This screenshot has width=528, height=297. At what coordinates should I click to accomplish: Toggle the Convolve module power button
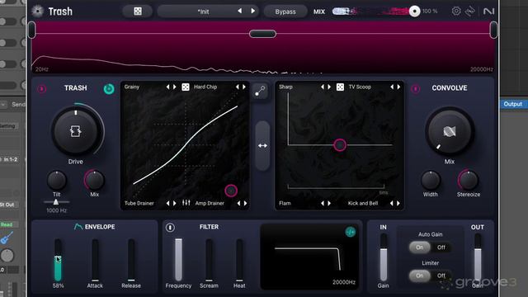[416, 89]
